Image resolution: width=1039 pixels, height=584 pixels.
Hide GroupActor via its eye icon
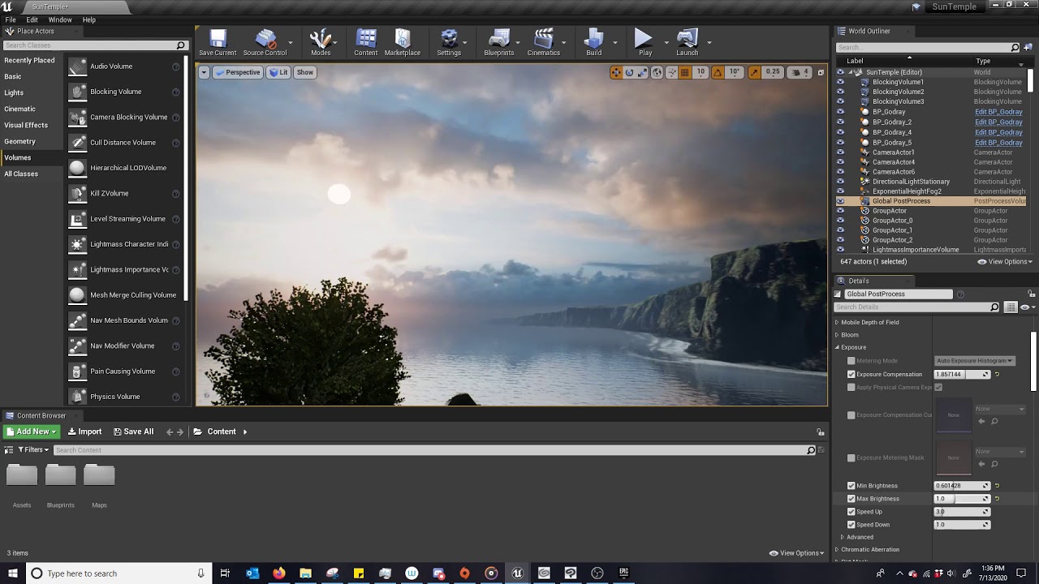[x=840, y=211]
